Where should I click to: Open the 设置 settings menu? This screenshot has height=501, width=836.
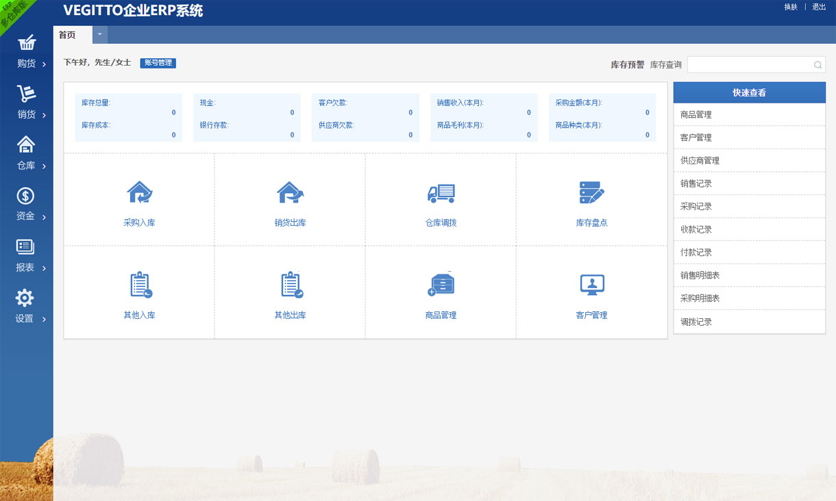(25, 306)
